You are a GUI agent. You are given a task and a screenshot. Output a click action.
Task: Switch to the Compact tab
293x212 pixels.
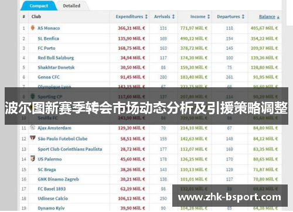click(39, 6)
